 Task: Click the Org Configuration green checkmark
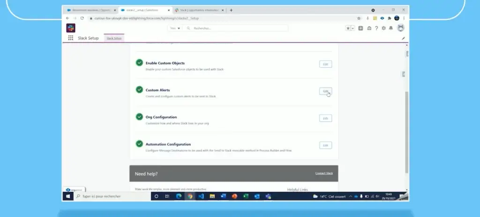coord(139,117)
